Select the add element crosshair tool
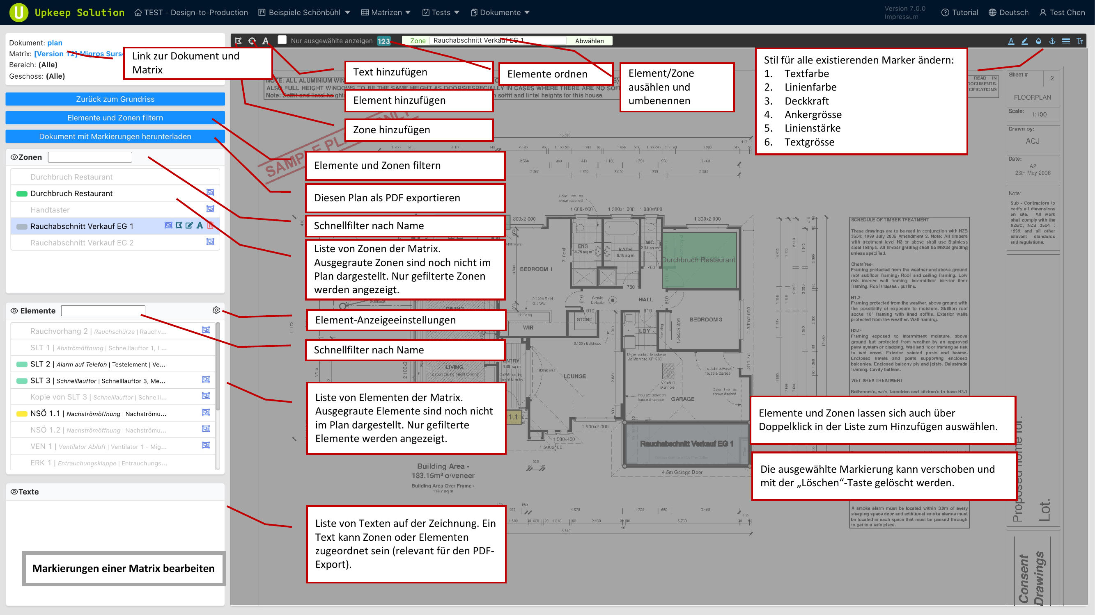This screenshot has height=615, width=1095. coord(252,41)
